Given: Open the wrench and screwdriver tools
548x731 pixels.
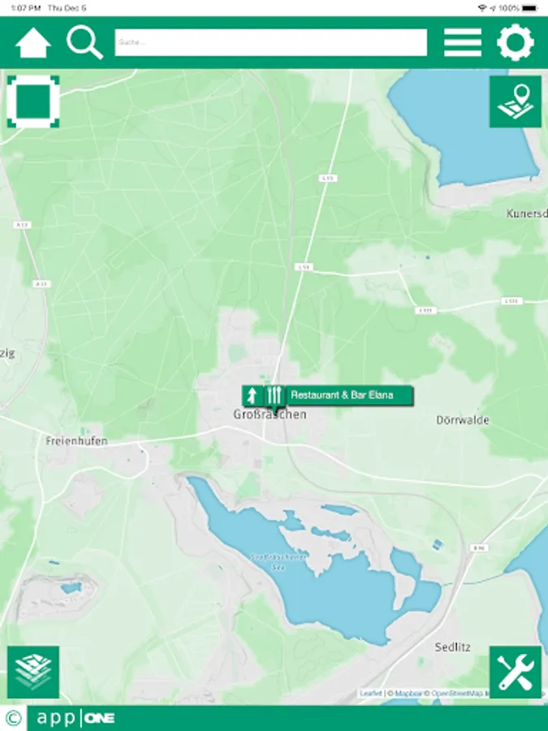Looking at the screenshot, I should point(515,672).
